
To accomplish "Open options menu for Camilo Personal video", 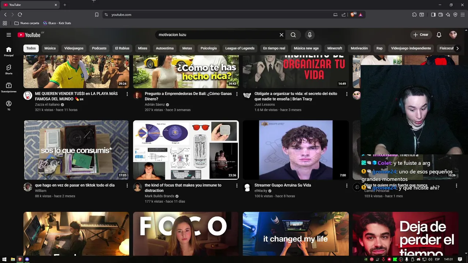I will (x=456, y=186).
